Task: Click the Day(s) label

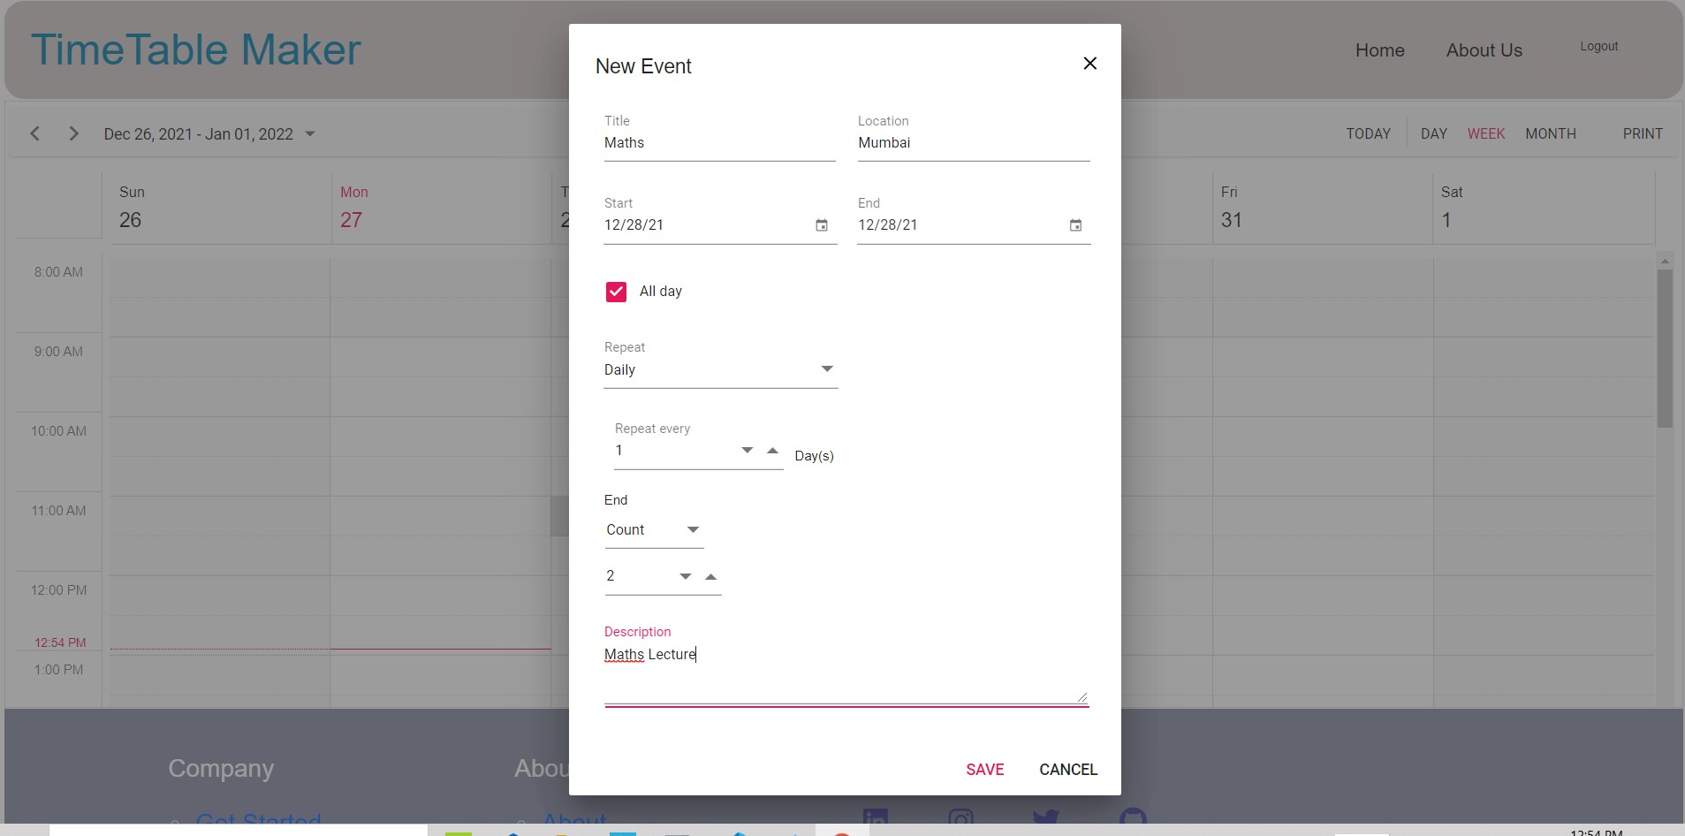Action: (x=814, y=456)
